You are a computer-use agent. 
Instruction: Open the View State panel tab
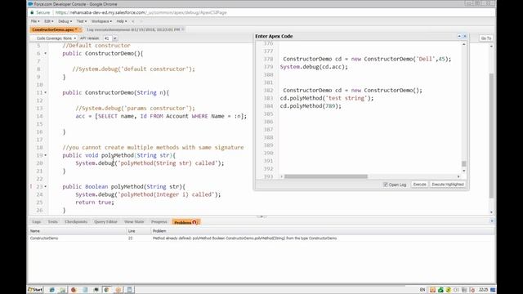pos(134,222)
